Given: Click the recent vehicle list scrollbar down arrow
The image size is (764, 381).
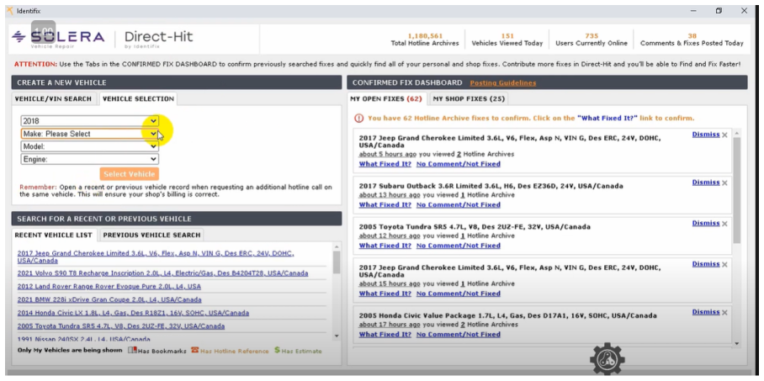Looking at the screenshot, I should (x=337, y=336).
